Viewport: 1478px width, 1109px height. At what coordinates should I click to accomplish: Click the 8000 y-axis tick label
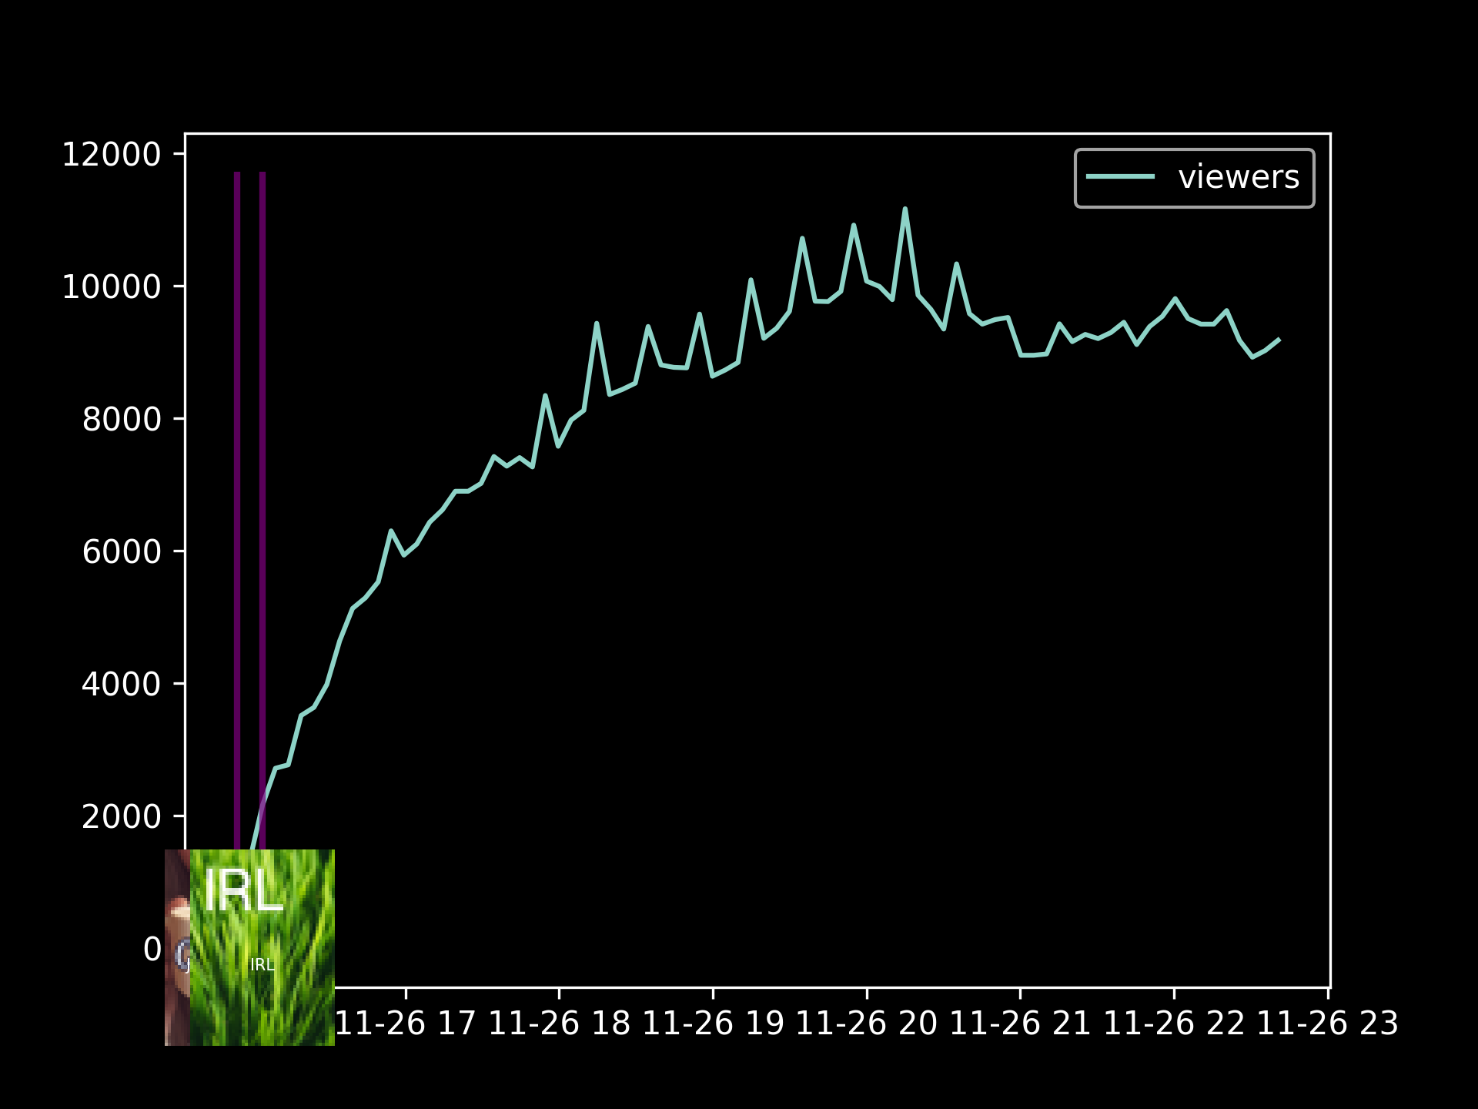tap(122, 420)
